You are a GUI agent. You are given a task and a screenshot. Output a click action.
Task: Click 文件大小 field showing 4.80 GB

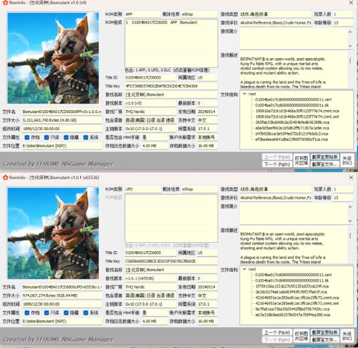click(62, 120)
